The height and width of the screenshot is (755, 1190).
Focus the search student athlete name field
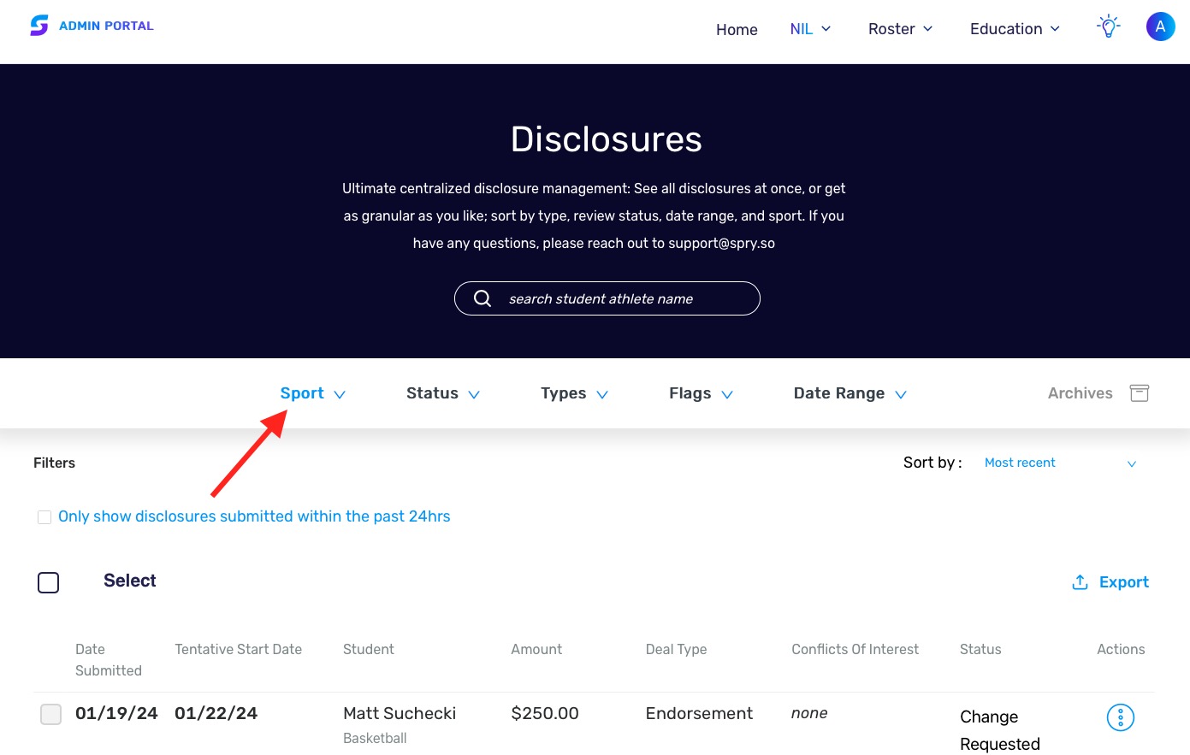tap(607, 298)
